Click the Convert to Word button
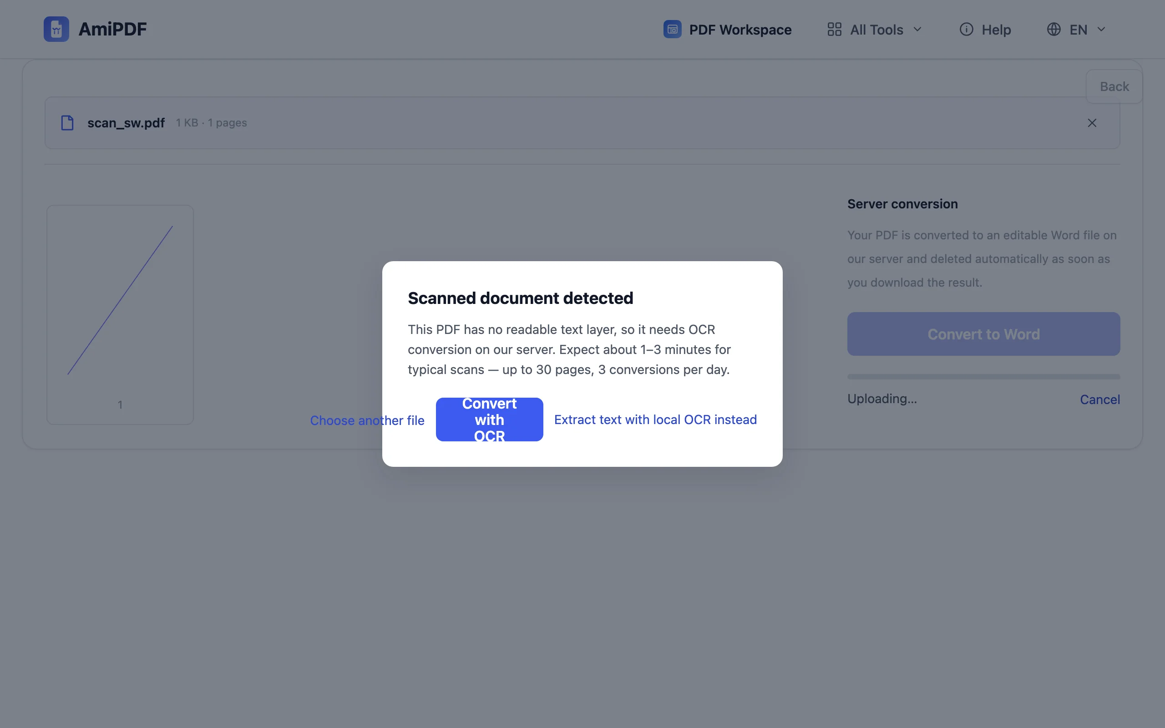This screenshot has height=728, width=1165. point(983,334)
